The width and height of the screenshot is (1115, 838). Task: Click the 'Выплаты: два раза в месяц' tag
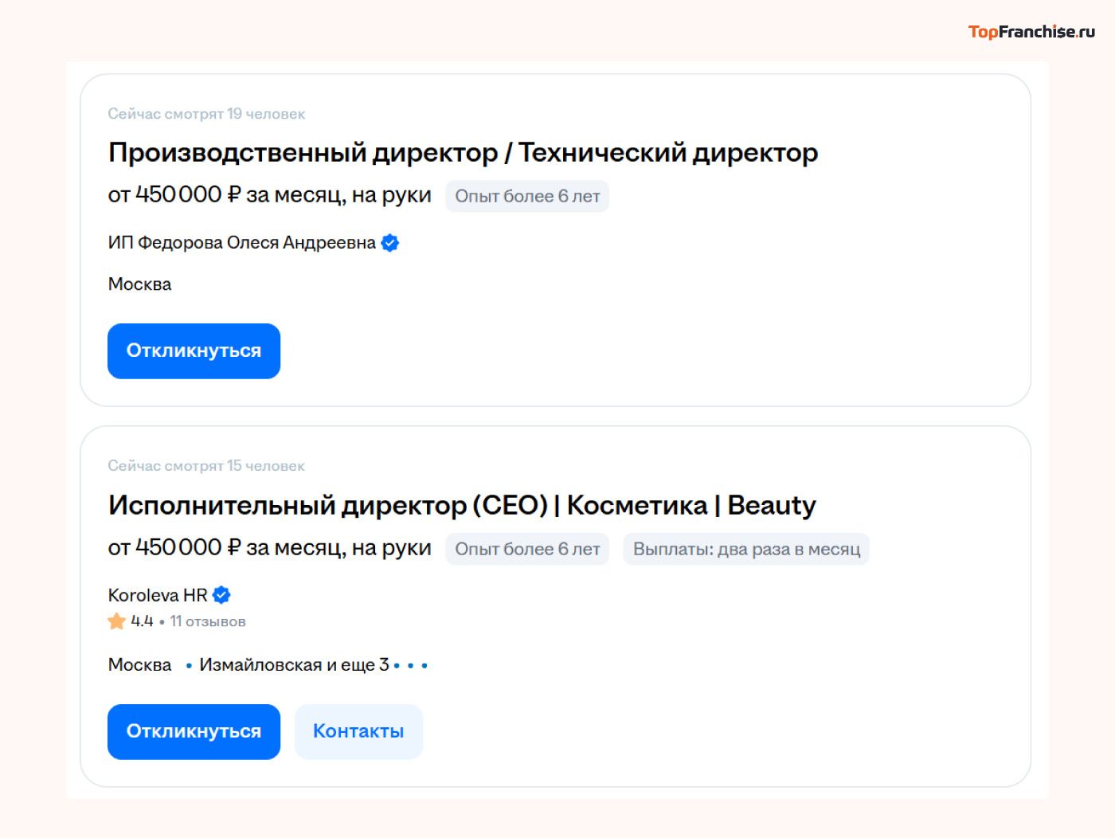point(746,549)
